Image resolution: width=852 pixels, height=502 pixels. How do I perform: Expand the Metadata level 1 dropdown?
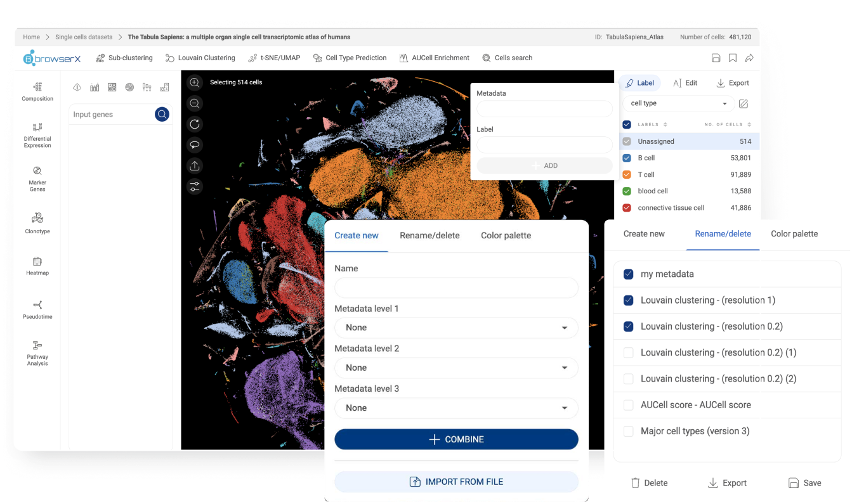click(x=456, y=328)
